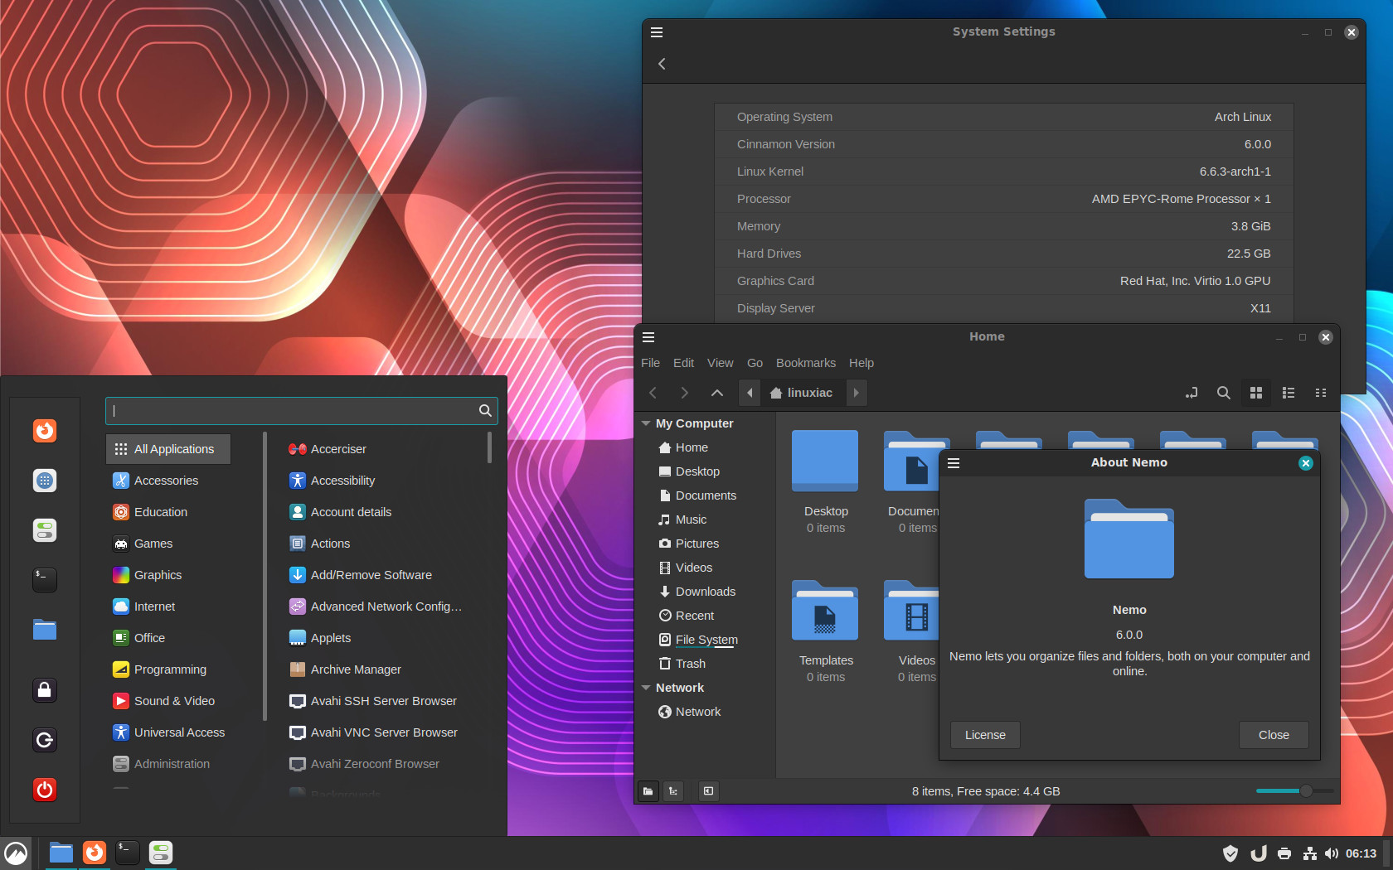This screenshot has height=870, width=1393.
Task: Open the network icon in the system tray
Action: (x=1310, y=853)
